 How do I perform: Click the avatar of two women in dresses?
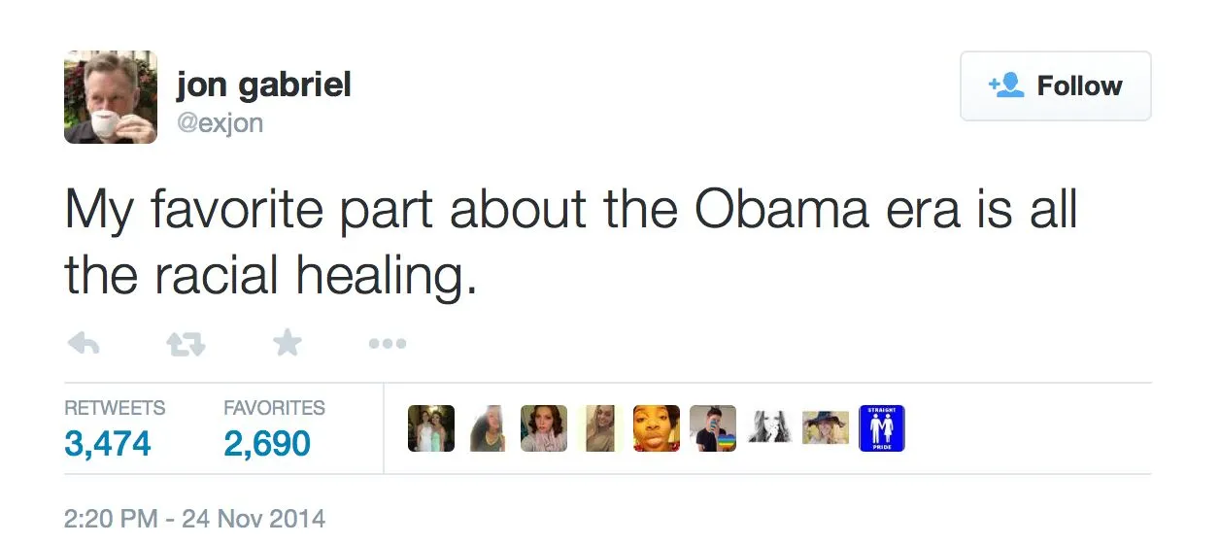tap(430, 428)
